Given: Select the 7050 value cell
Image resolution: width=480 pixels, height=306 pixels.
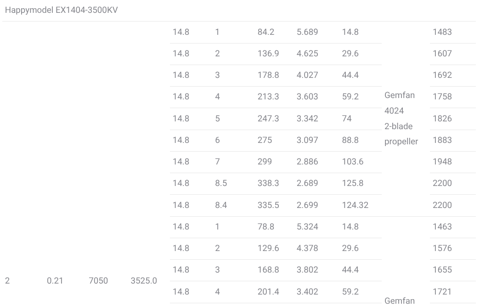Looking at the screenshot, I should (98, 281).
